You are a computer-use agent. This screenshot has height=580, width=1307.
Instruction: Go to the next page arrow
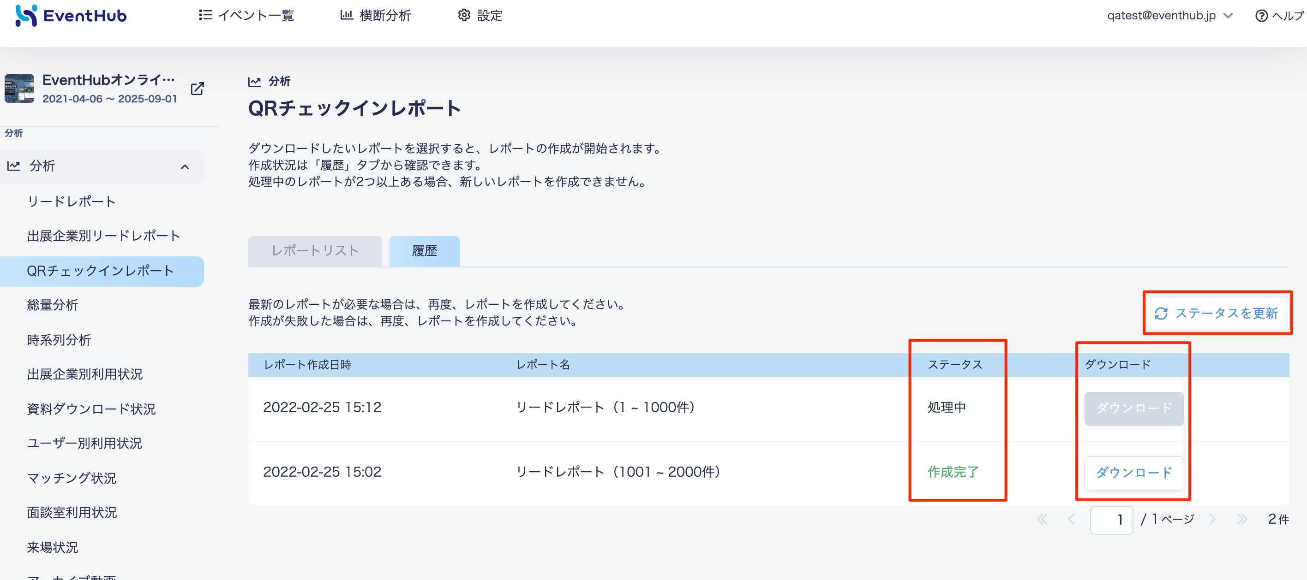1212,519
